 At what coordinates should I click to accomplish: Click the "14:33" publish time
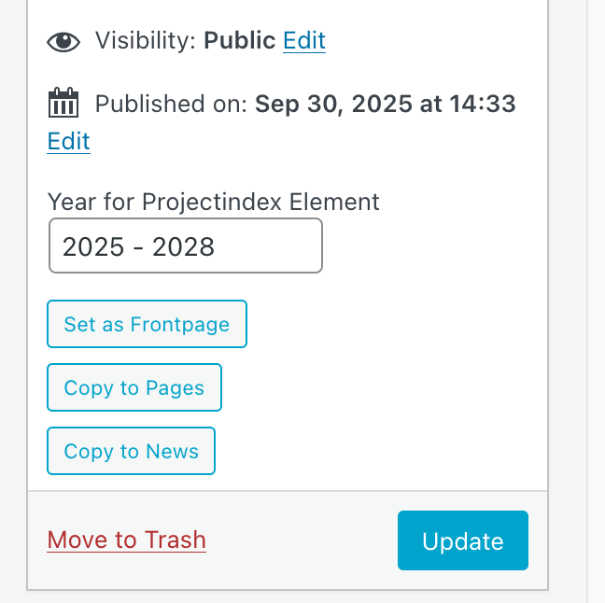[482, 103]
